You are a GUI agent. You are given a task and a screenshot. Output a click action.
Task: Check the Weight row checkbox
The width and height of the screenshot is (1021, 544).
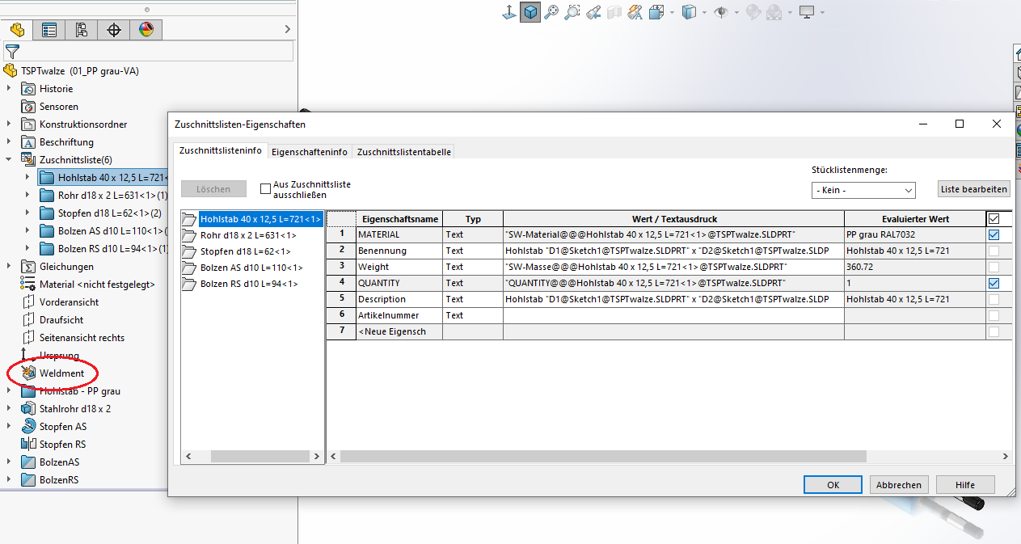[994, 267]
